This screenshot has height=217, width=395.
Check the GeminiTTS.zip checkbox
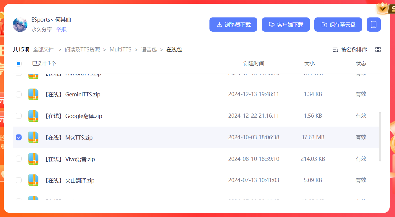tap(19, 94)
